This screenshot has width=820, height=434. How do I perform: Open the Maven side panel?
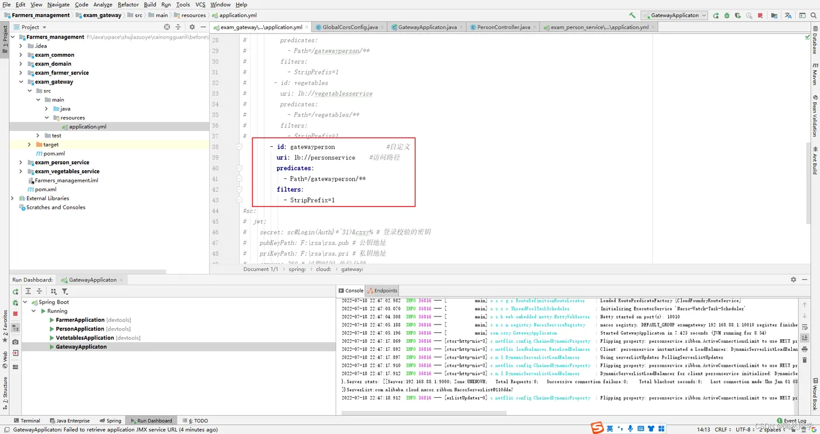tap(815, 74)
